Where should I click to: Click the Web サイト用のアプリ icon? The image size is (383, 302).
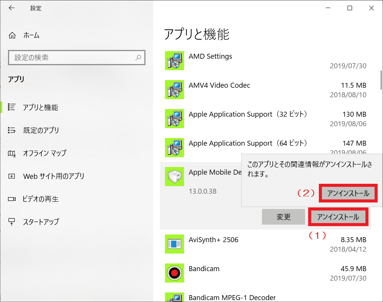coord(12,176)
